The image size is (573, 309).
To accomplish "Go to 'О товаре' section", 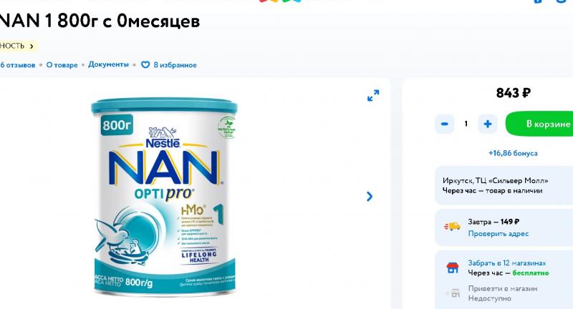I will (x=62, y=65).
